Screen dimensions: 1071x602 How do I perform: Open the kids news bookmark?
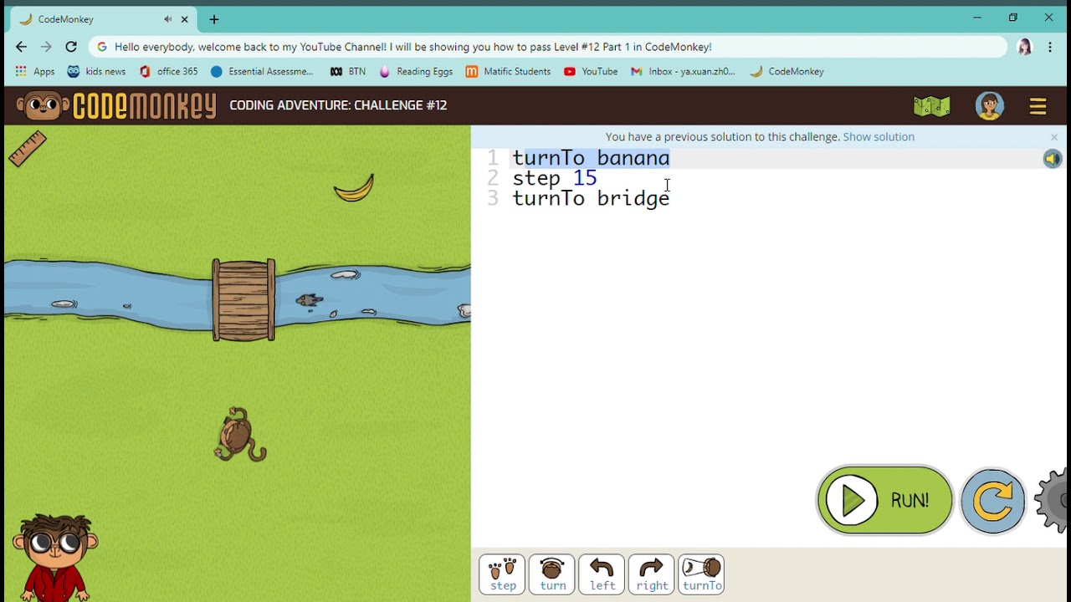pos(96,72)
